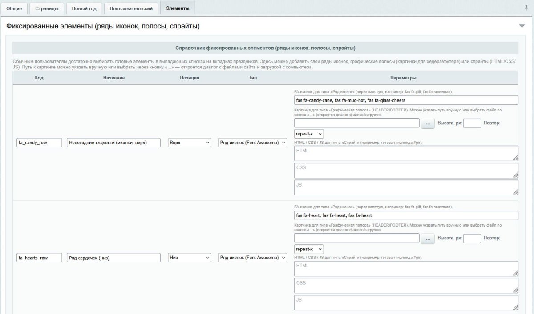The height and width of the screenshot is (314, 534).
Task: Click CSS textarea in fa_candy_row row
Action: 406,170
